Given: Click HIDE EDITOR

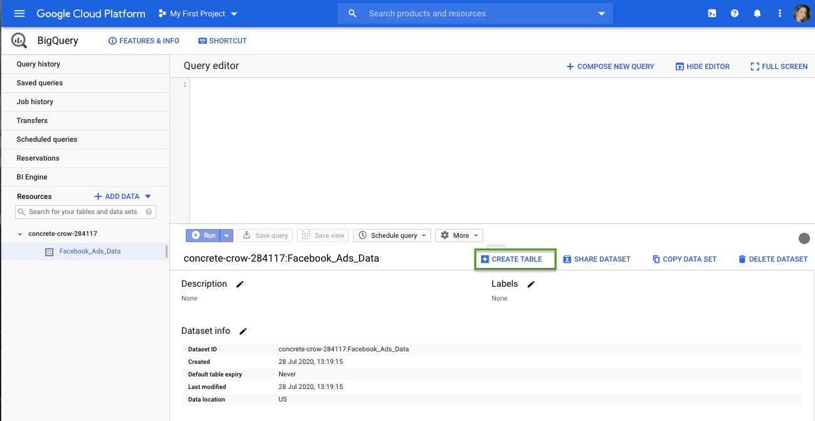Looking at the screenshot, I should pyautogui.click(x=702, y=67).
